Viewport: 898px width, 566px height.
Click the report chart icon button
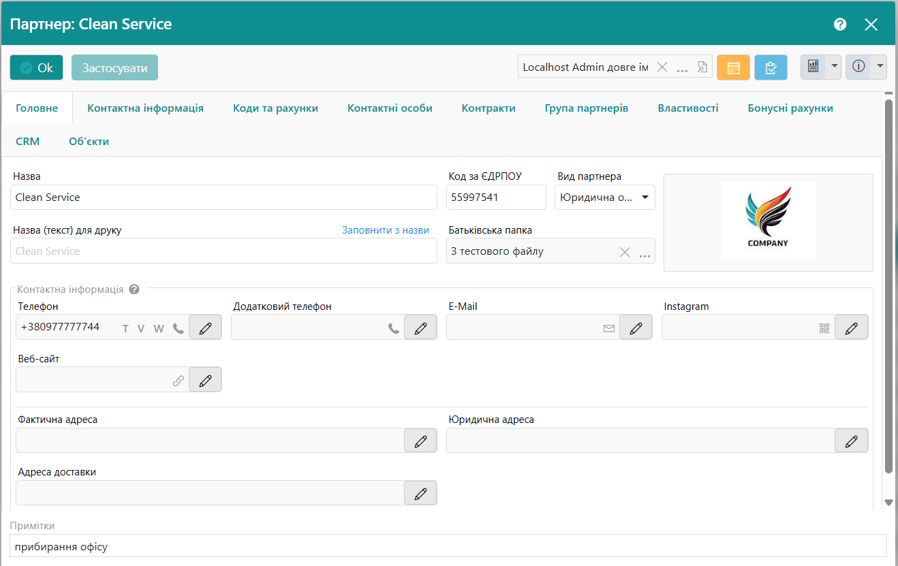813,67
